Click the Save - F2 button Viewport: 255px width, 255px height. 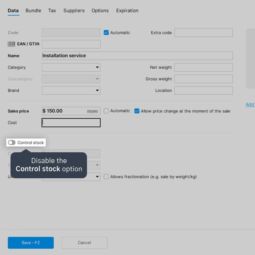31,243
